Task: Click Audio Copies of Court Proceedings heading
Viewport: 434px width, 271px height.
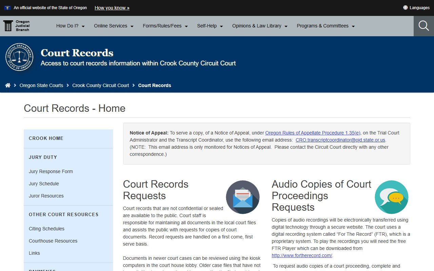Action: (x=321, y=195)
